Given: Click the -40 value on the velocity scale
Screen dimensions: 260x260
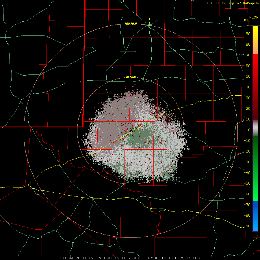Looking at the screenshot, I should [x=247, y=173].
